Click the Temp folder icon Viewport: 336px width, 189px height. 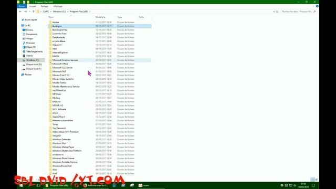point(50,124)
